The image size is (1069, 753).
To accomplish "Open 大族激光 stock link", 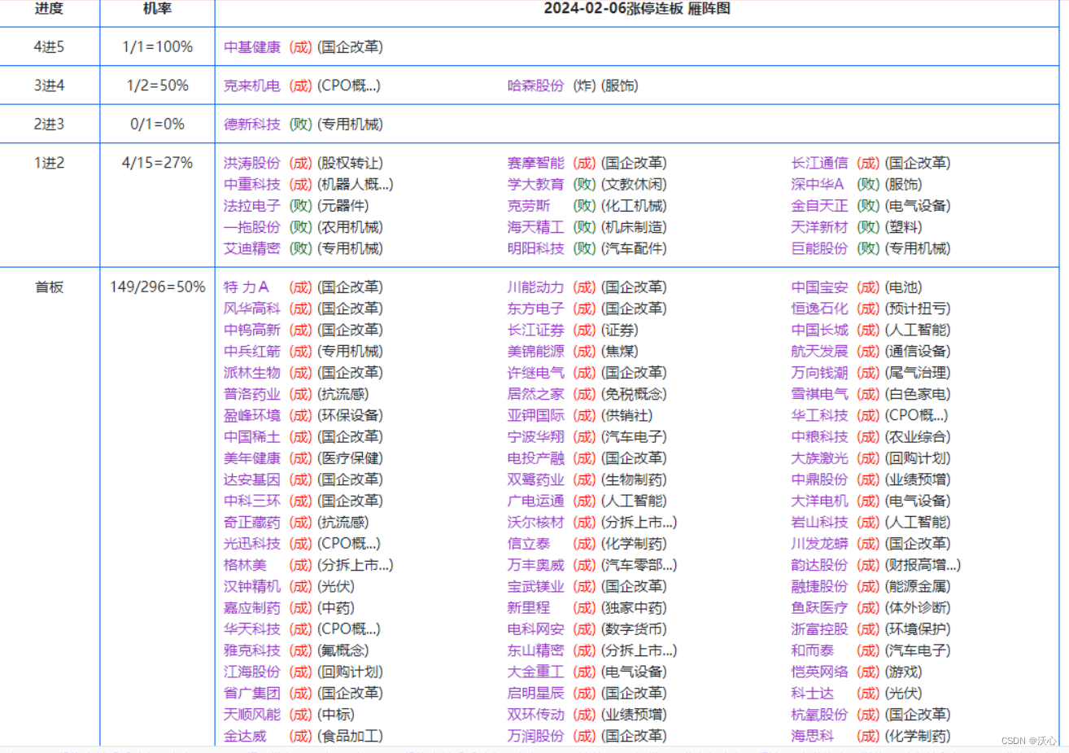I will pyautogui.click(x=819, y=458).
